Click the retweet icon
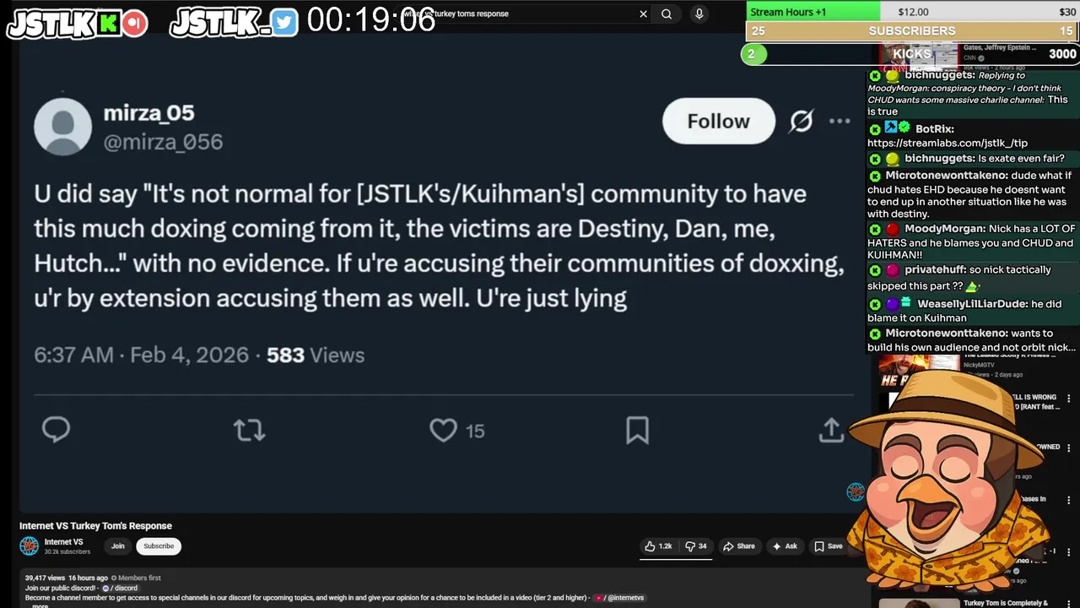Viewport: 1080px width, 608px height. [249, 431]
